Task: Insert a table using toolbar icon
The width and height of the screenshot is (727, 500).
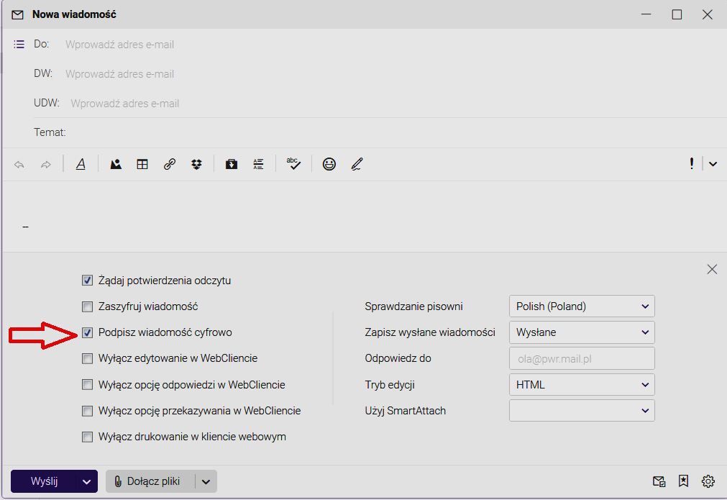Action: click(142, 164)
